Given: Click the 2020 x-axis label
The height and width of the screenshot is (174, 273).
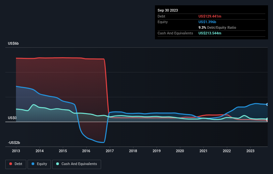Looking at the screenshot, I should click(180, 151).
